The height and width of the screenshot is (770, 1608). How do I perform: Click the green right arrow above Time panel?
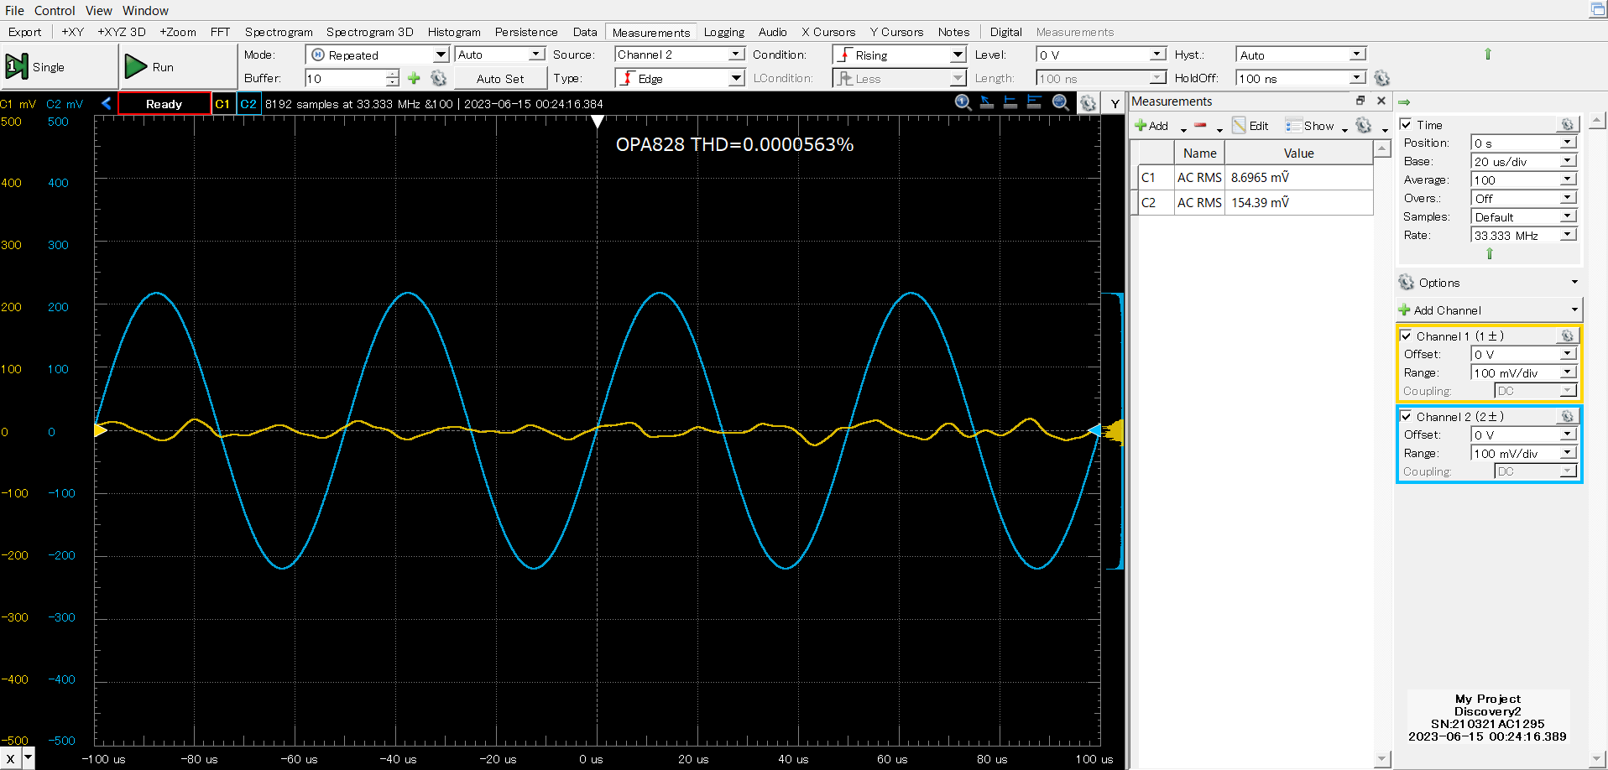(1404, 102)
